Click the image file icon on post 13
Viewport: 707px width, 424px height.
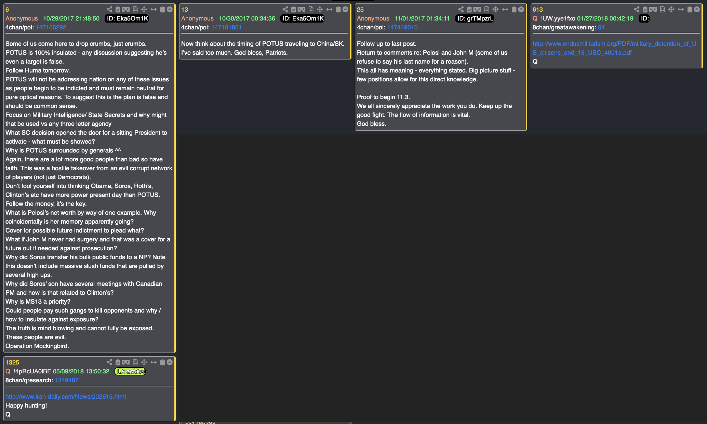[x=311, y=10]
